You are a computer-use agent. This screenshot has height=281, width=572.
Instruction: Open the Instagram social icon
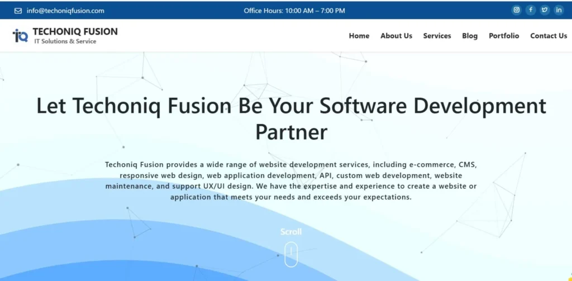click(517, 10)
